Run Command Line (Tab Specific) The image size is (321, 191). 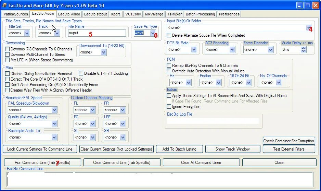(x=42, y=163)
